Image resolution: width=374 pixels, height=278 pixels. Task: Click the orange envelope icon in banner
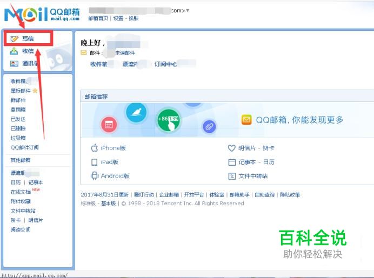click(246, 120)
